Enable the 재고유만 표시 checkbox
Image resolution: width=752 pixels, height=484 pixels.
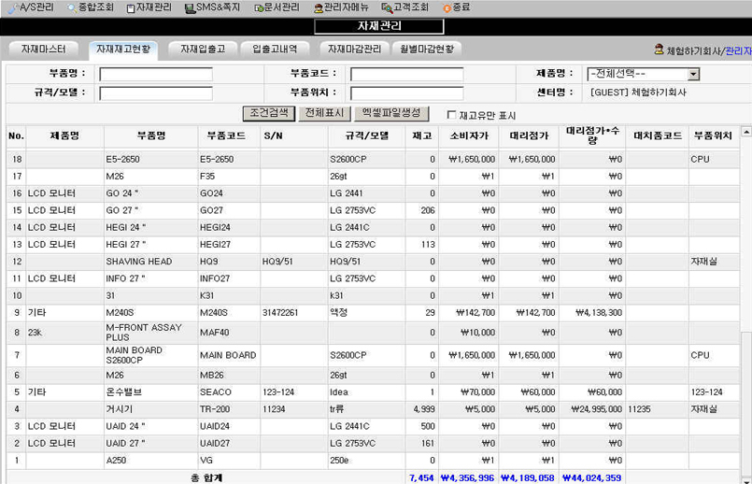(x=452, y=116)
